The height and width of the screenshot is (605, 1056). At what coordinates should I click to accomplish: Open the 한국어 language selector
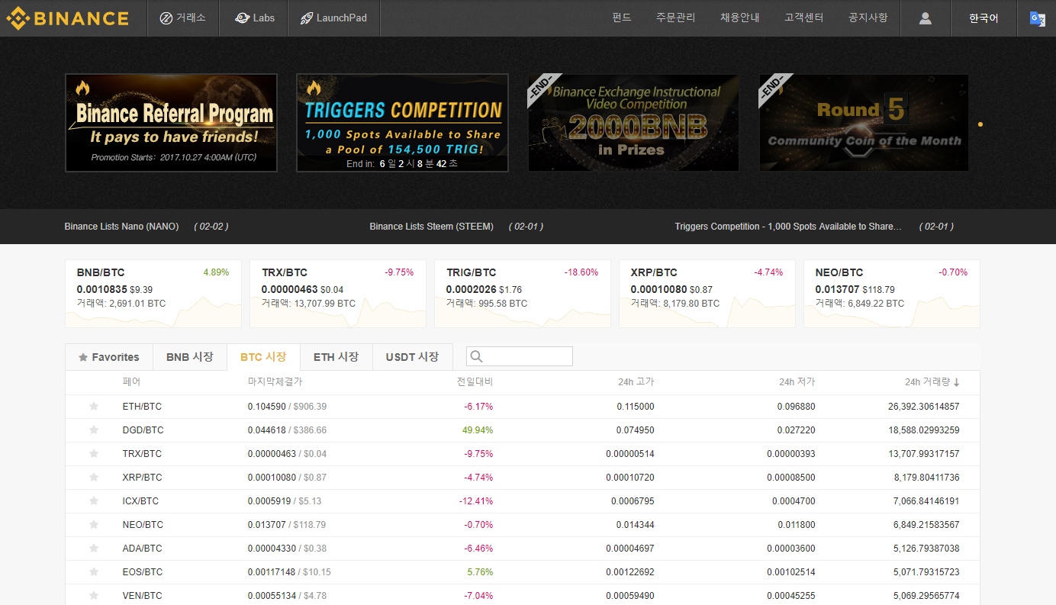point(984,18)
